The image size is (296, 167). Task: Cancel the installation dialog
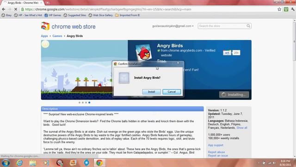click(172, 92)
